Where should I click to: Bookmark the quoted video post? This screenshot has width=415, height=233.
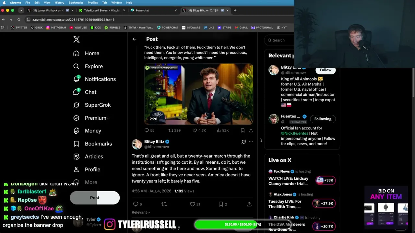pos(243,130)
